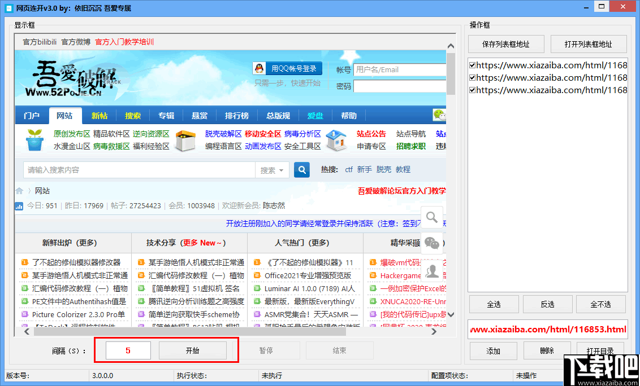The height and width of the screenshot is (386, 640).
Task: Click the hot search term ctf
Action: (349, 169)
